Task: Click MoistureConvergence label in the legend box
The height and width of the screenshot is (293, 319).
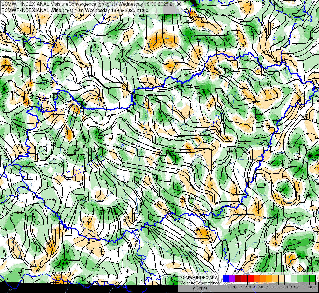Action: [200, 283]
